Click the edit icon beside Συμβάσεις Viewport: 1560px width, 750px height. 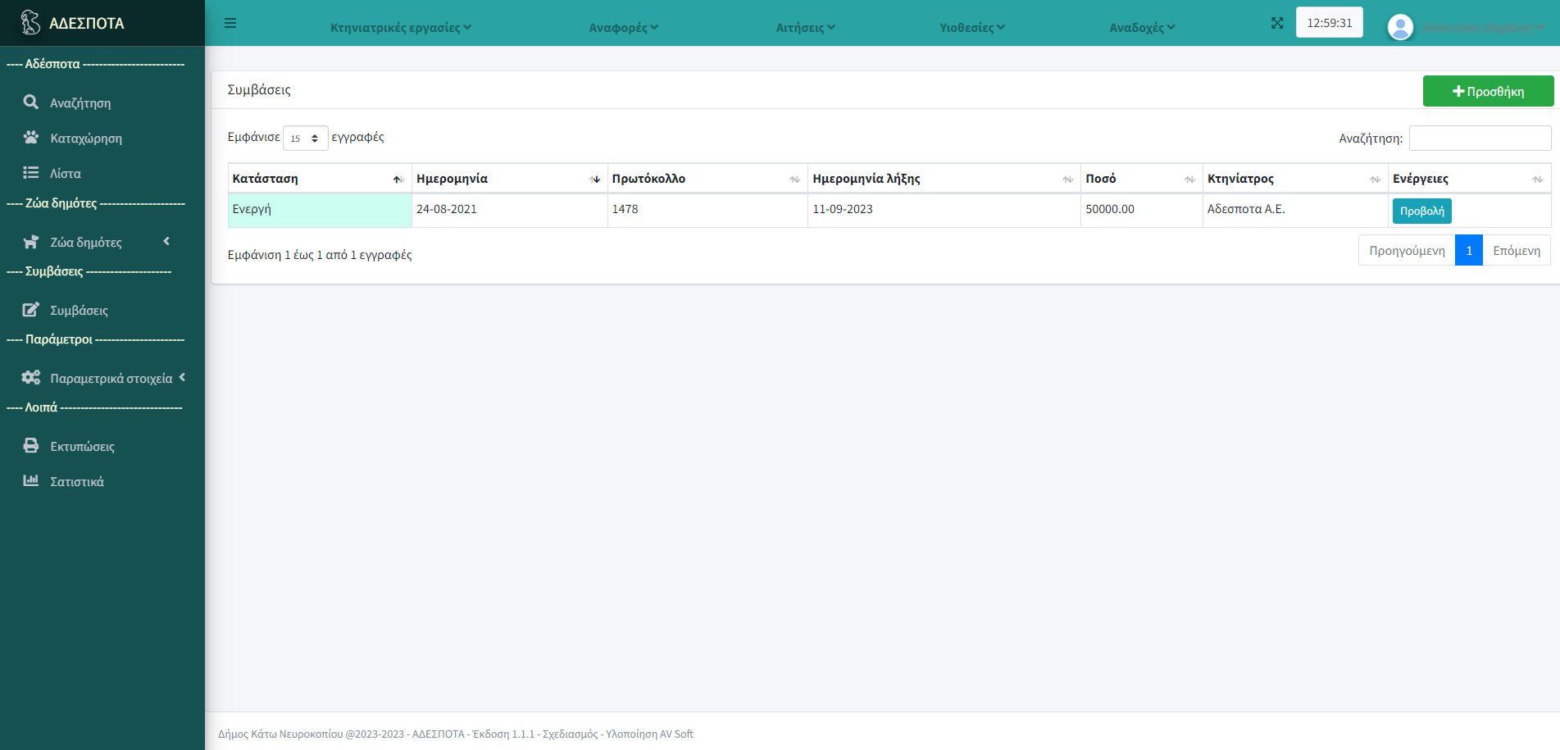31,309
